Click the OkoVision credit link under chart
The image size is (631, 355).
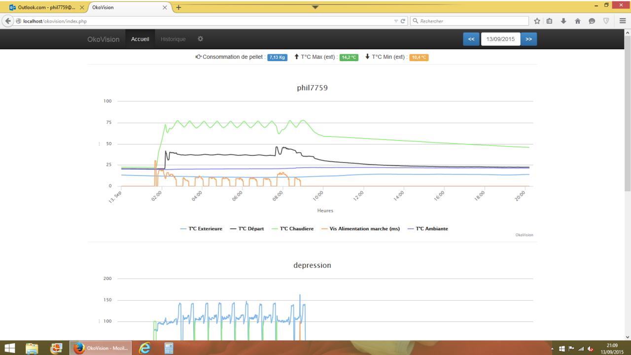[524, 235]
